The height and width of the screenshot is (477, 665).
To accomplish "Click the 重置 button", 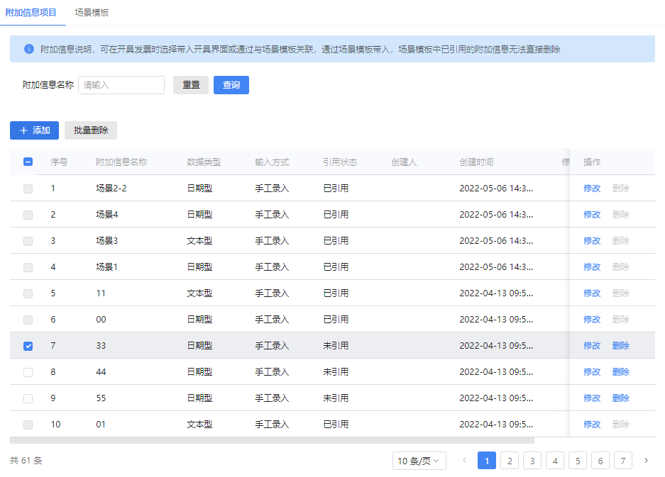I will pos(191,85).
